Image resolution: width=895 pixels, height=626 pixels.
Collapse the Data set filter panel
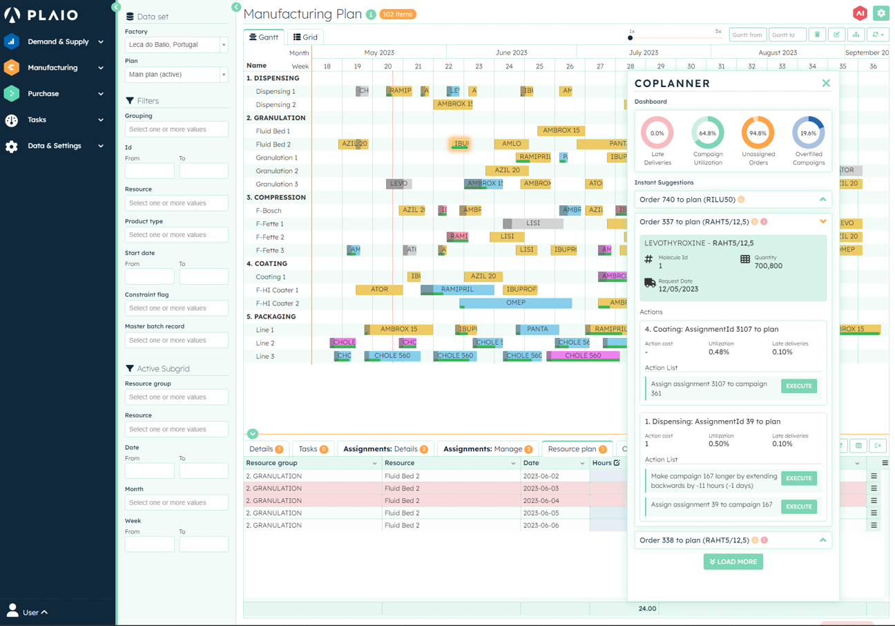pos(236,7)
